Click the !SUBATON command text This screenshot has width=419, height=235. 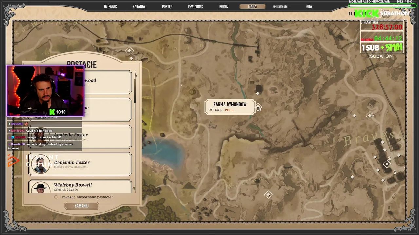[x=380, y=56]
